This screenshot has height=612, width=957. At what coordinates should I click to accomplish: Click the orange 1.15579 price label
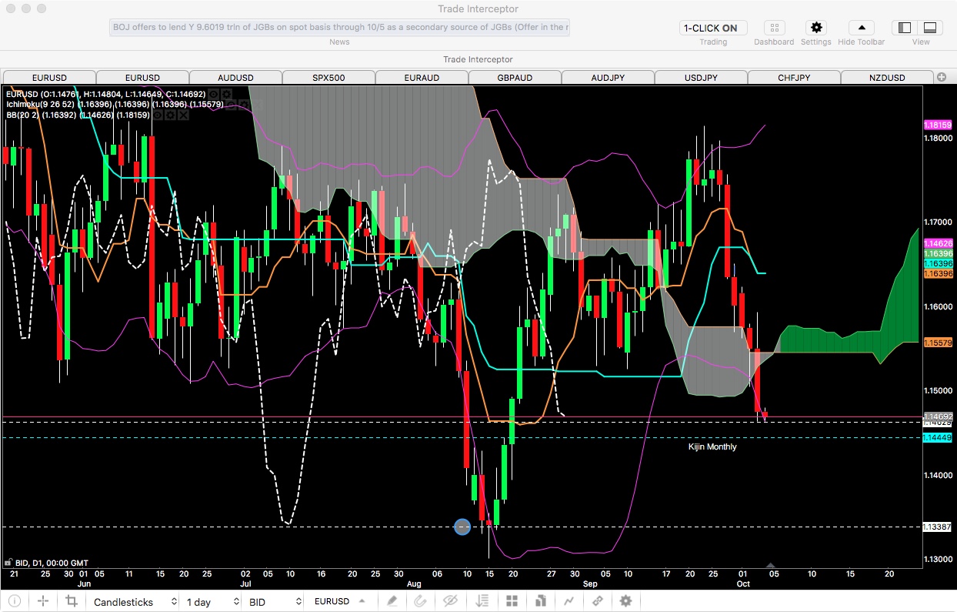938,343
